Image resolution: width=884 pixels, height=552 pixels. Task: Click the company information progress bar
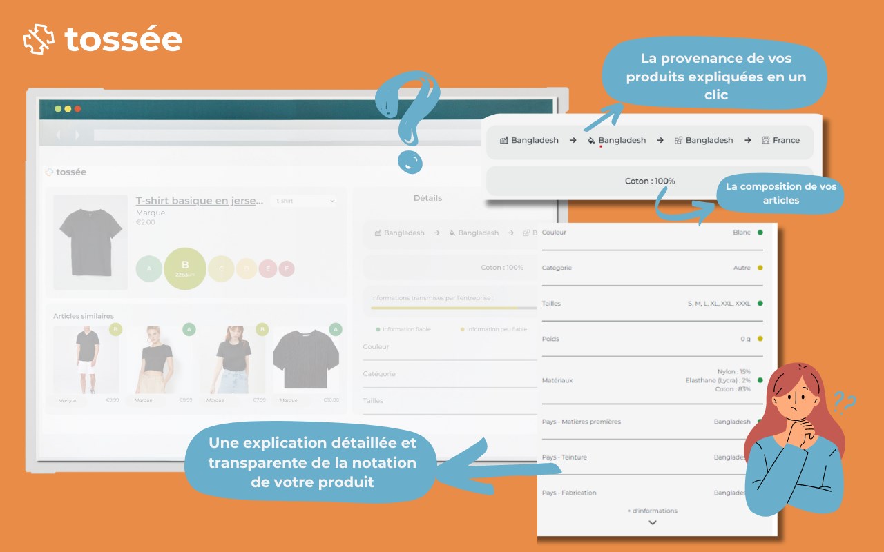click(x=454, y=308)
